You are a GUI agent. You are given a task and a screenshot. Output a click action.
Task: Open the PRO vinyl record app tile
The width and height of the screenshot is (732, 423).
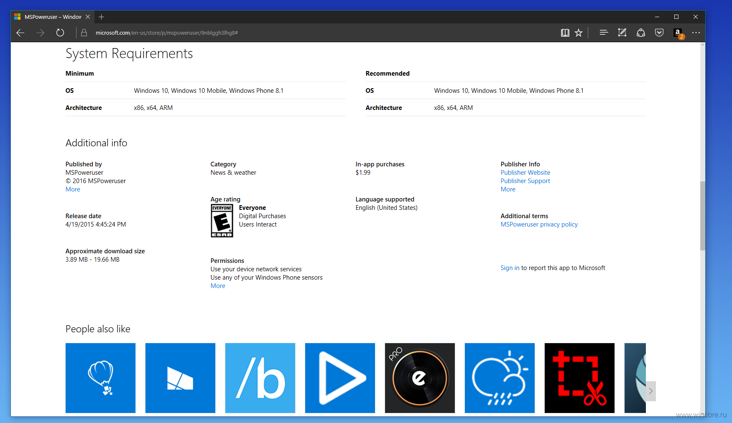point(420,378)
